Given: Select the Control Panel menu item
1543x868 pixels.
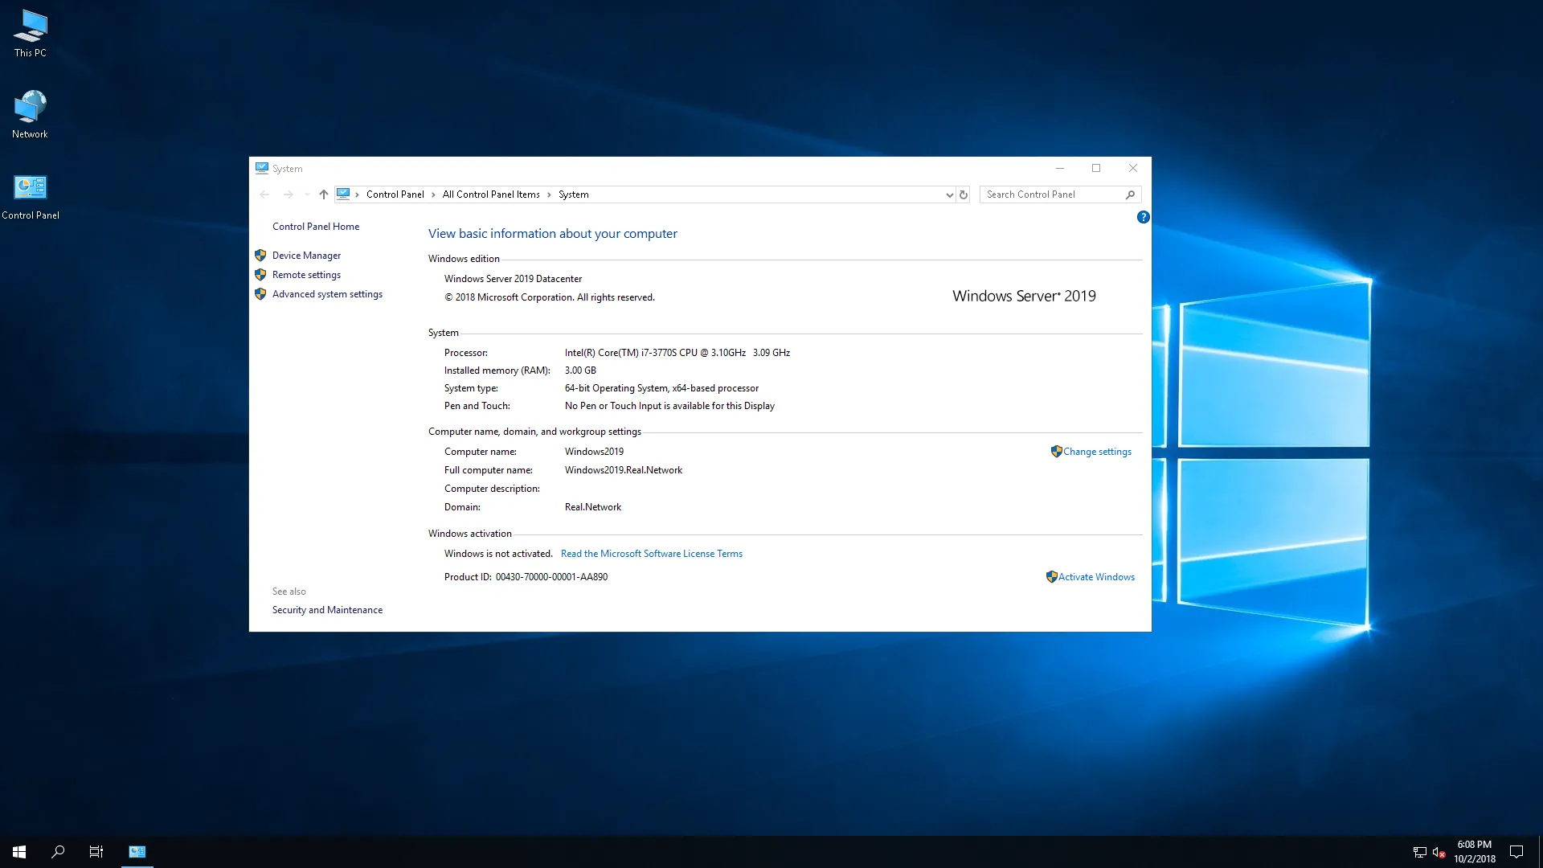Looking at the screenshot, I should [395, 194].
